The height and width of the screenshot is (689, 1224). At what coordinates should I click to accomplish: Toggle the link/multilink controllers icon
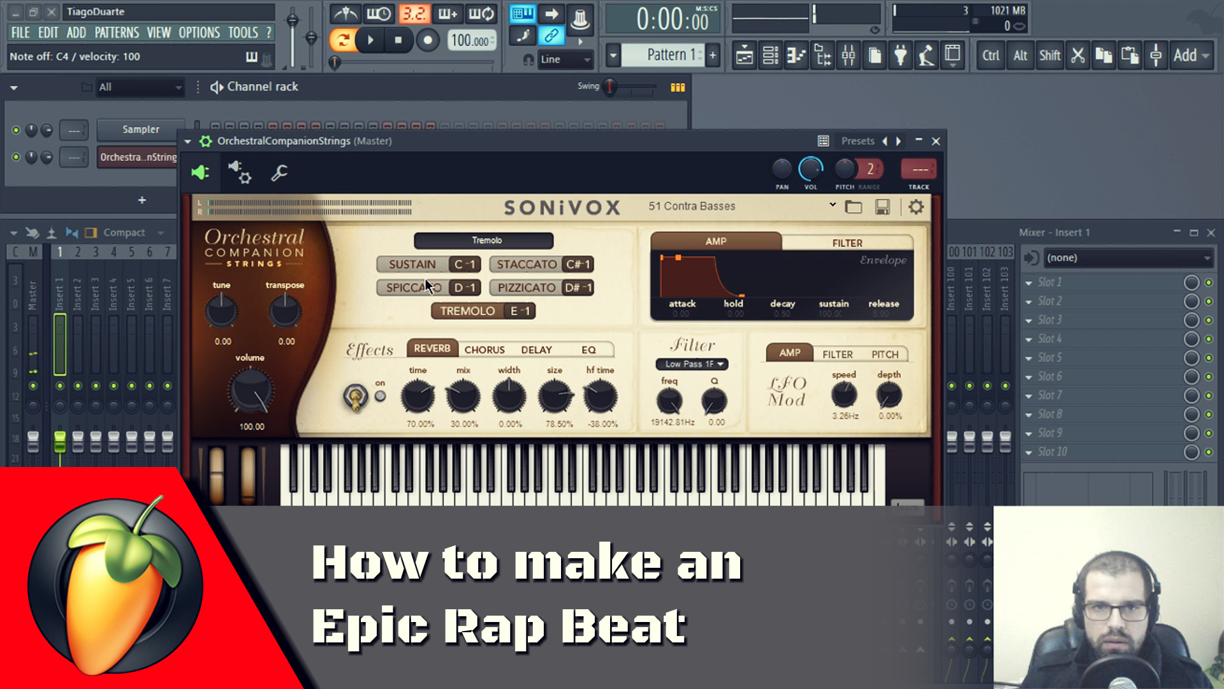coord(551,36)
